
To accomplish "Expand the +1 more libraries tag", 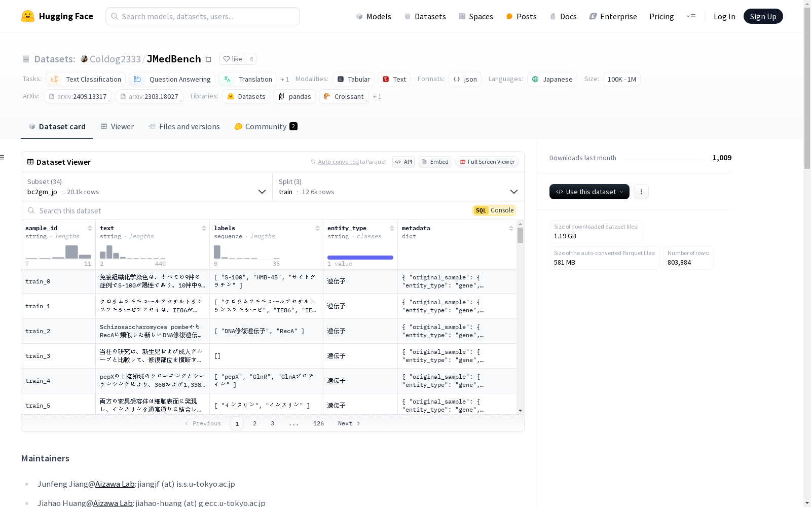I will (x=377, y=97).
